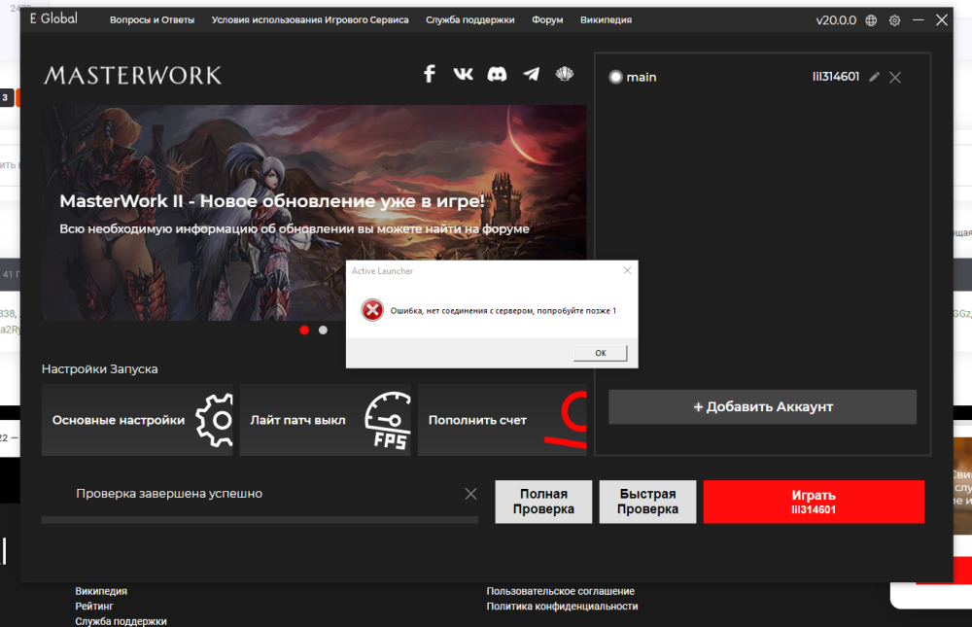The width and height of the screenshot is (972, 627).
Task: Edit the main account with pencil icon
Action: pos(874,77)
